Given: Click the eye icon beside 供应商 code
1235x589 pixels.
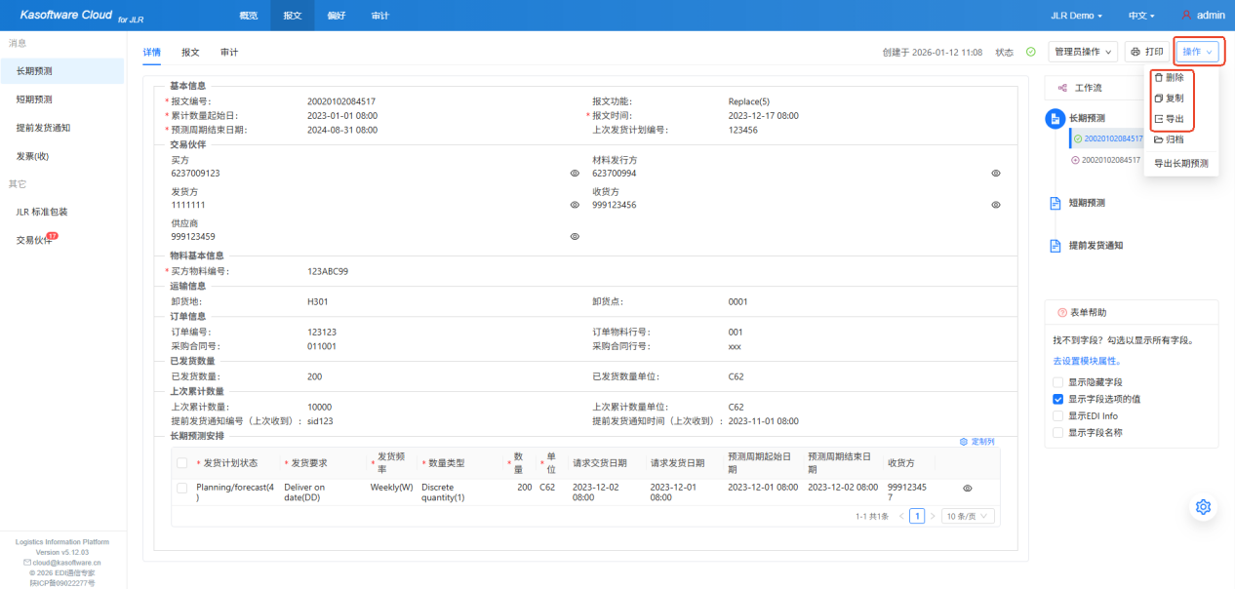Looking at the screenshot, I should 575,237.
